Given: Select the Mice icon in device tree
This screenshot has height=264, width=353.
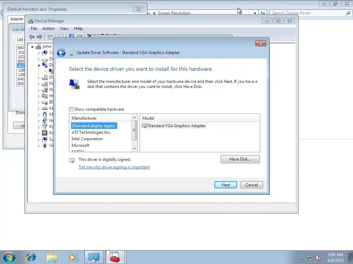Looking at the screenshot, I should click(x=45, y=114).
